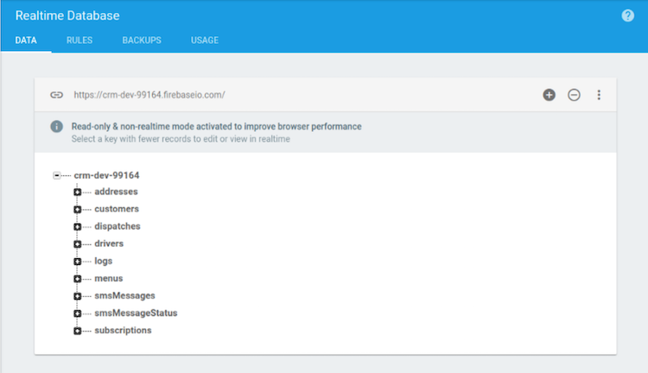The image size is (648, 373).
Task: Select the subscriptions key label
Action: point(123,331)
